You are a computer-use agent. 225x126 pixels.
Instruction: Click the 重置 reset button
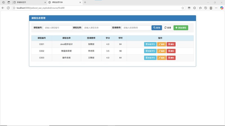pos(168,28)
